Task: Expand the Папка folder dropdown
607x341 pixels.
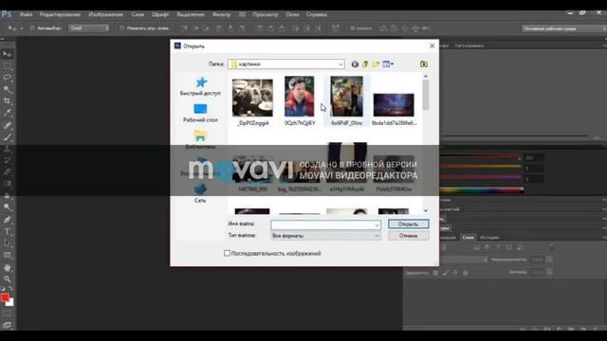Action: (340, 64)
